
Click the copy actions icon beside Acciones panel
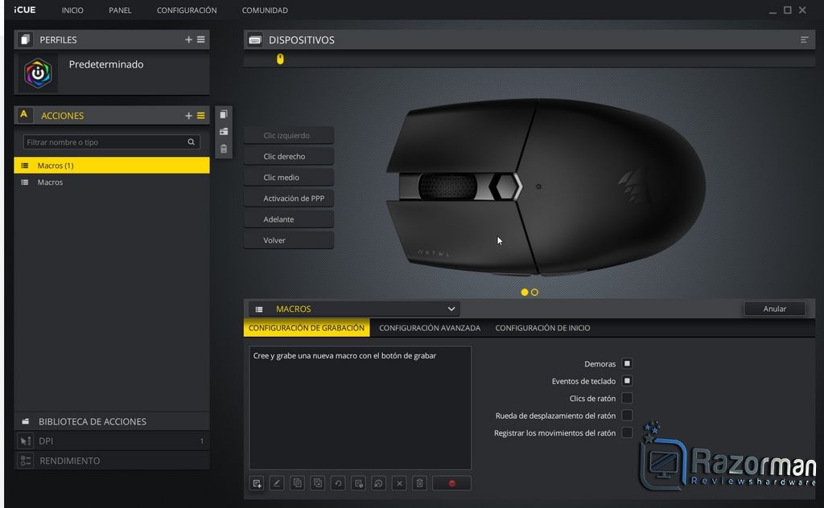[x=224, y=114]
